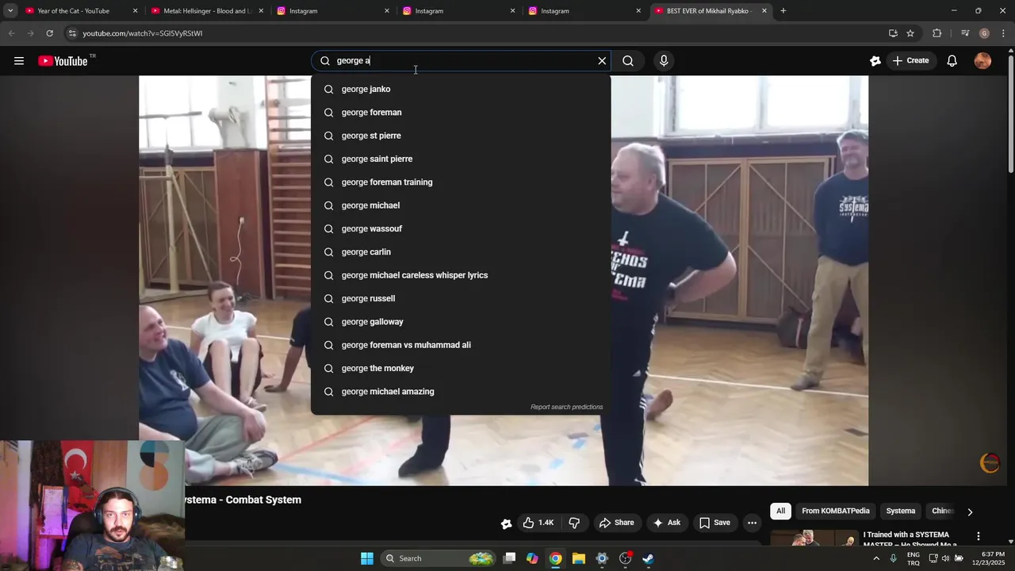This screenshot has height=571, width=1015.
Task: Open YouTube notifications bell
Action: [952, 61]
